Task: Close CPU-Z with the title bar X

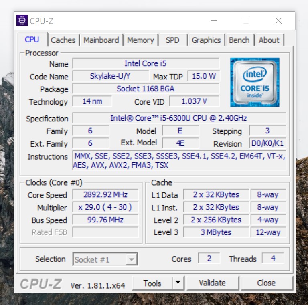Action: click(x=278, y=20)
